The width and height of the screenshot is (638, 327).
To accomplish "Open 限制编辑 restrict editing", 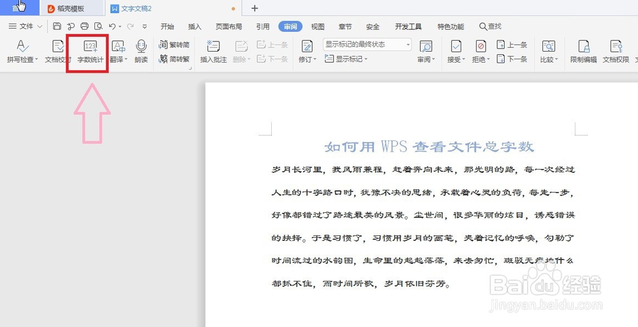I will (x=584, y=51).
